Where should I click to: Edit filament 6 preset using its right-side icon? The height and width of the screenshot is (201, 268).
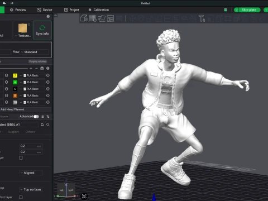(48, 89)
